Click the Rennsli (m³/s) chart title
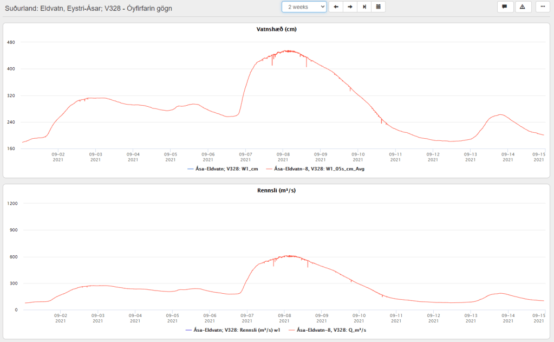Image resolution: width=554 pixels, height=342 pixels. [x=277, y=190]
